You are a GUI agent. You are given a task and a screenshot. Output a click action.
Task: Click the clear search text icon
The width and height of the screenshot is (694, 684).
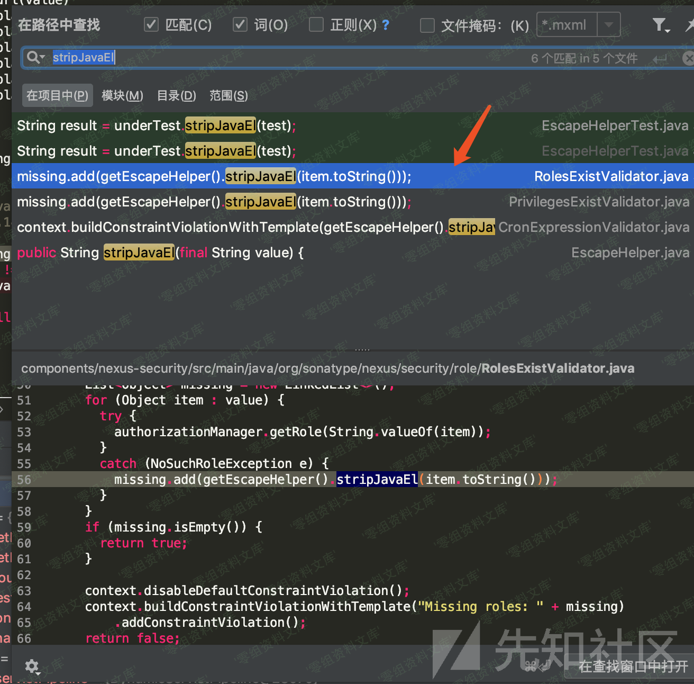[x=688, y=58]
